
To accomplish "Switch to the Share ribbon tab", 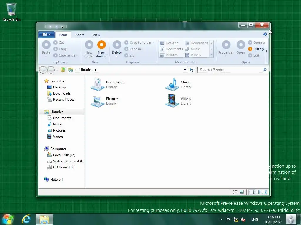I will coord(80,35).
